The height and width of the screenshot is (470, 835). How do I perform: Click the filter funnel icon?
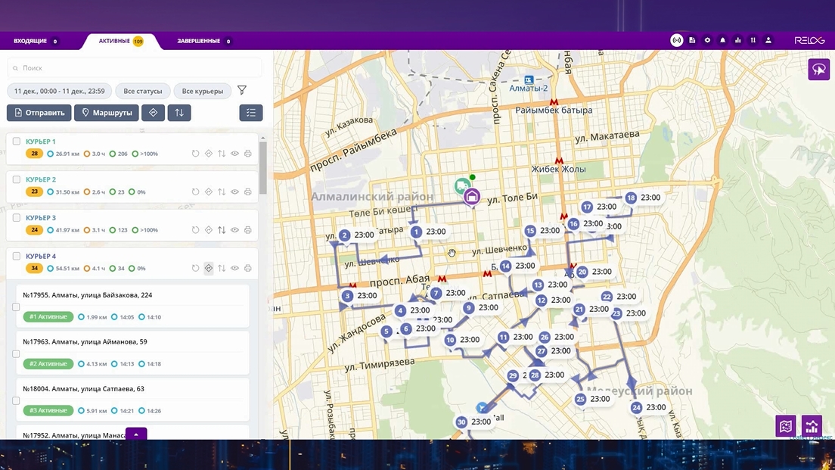(242, 91)
